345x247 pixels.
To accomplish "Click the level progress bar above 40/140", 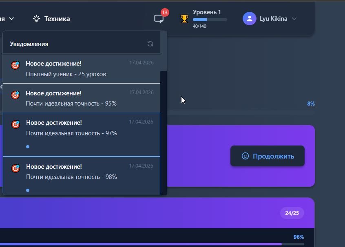I will [210, 20].
